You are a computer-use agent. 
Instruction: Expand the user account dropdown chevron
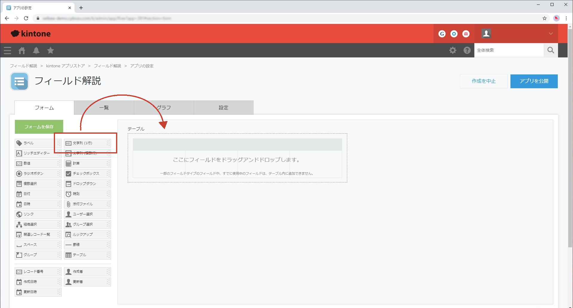551,33
